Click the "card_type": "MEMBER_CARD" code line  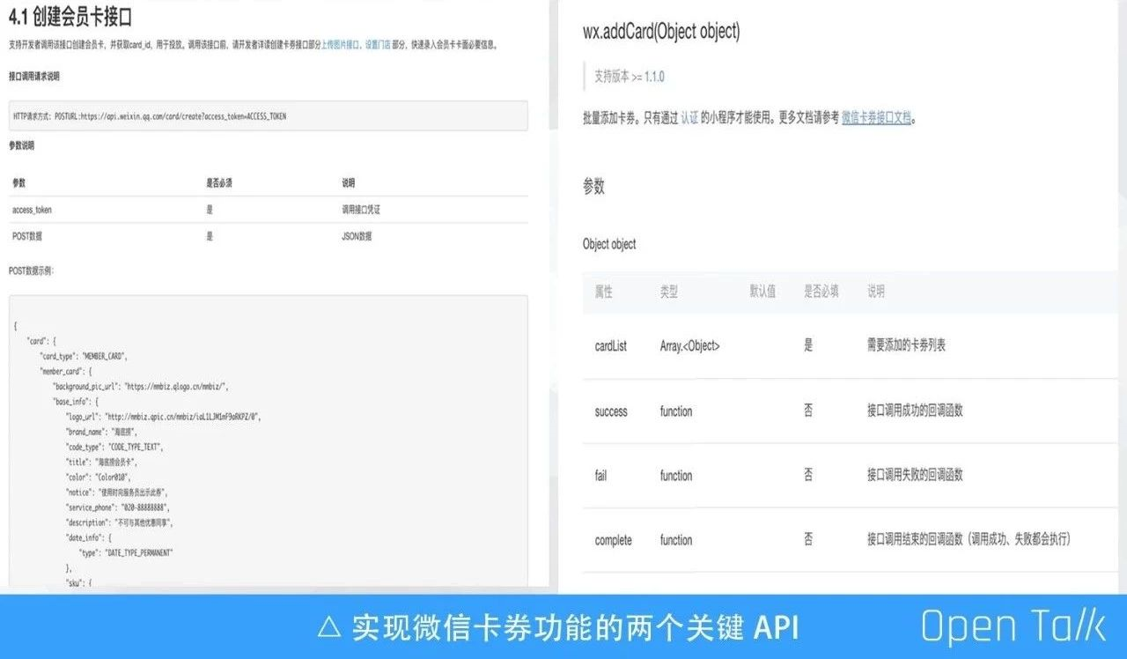84,356
